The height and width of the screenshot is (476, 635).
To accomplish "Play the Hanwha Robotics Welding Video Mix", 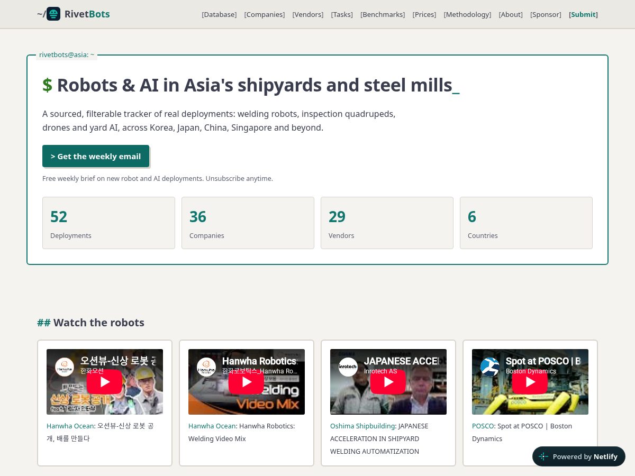I will tap(247, 382).
